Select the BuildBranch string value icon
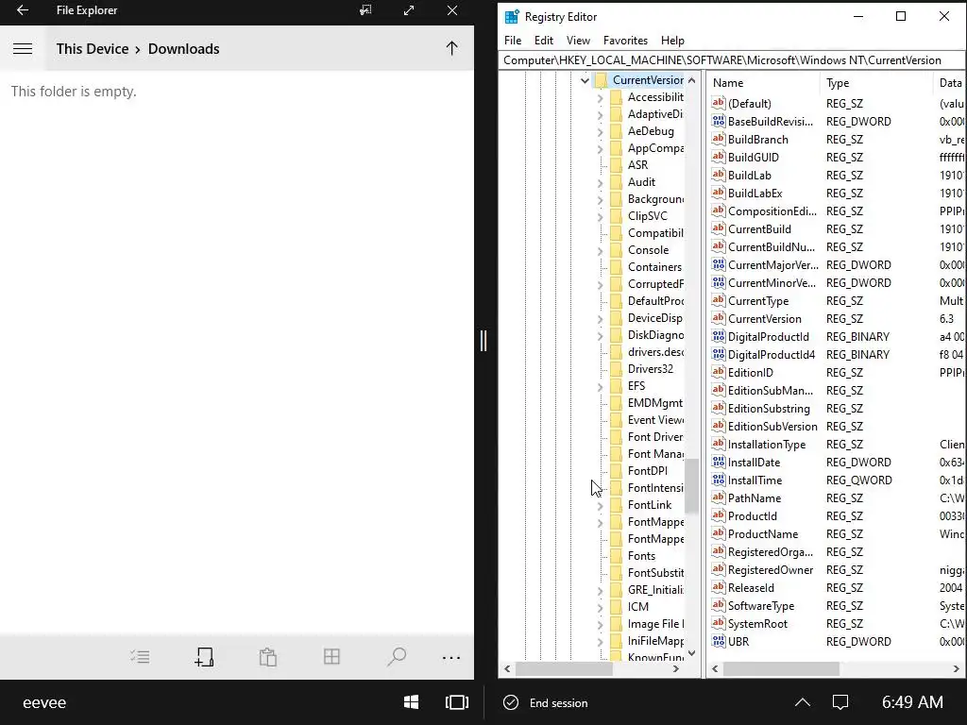This screenshot has width=967, height=725. point(719,139)
